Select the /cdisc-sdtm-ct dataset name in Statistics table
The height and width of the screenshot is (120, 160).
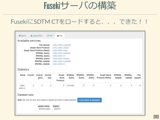pyautogui.click(x=22, y=87)
